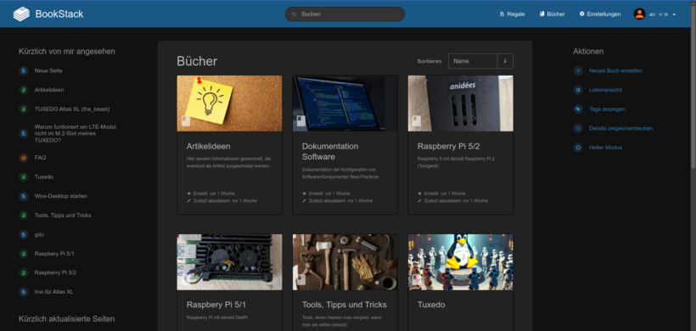Open Inxi für Atlas XL entry

53,291
